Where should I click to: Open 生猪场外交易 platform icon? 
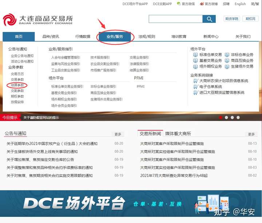[x=227, y=66]
